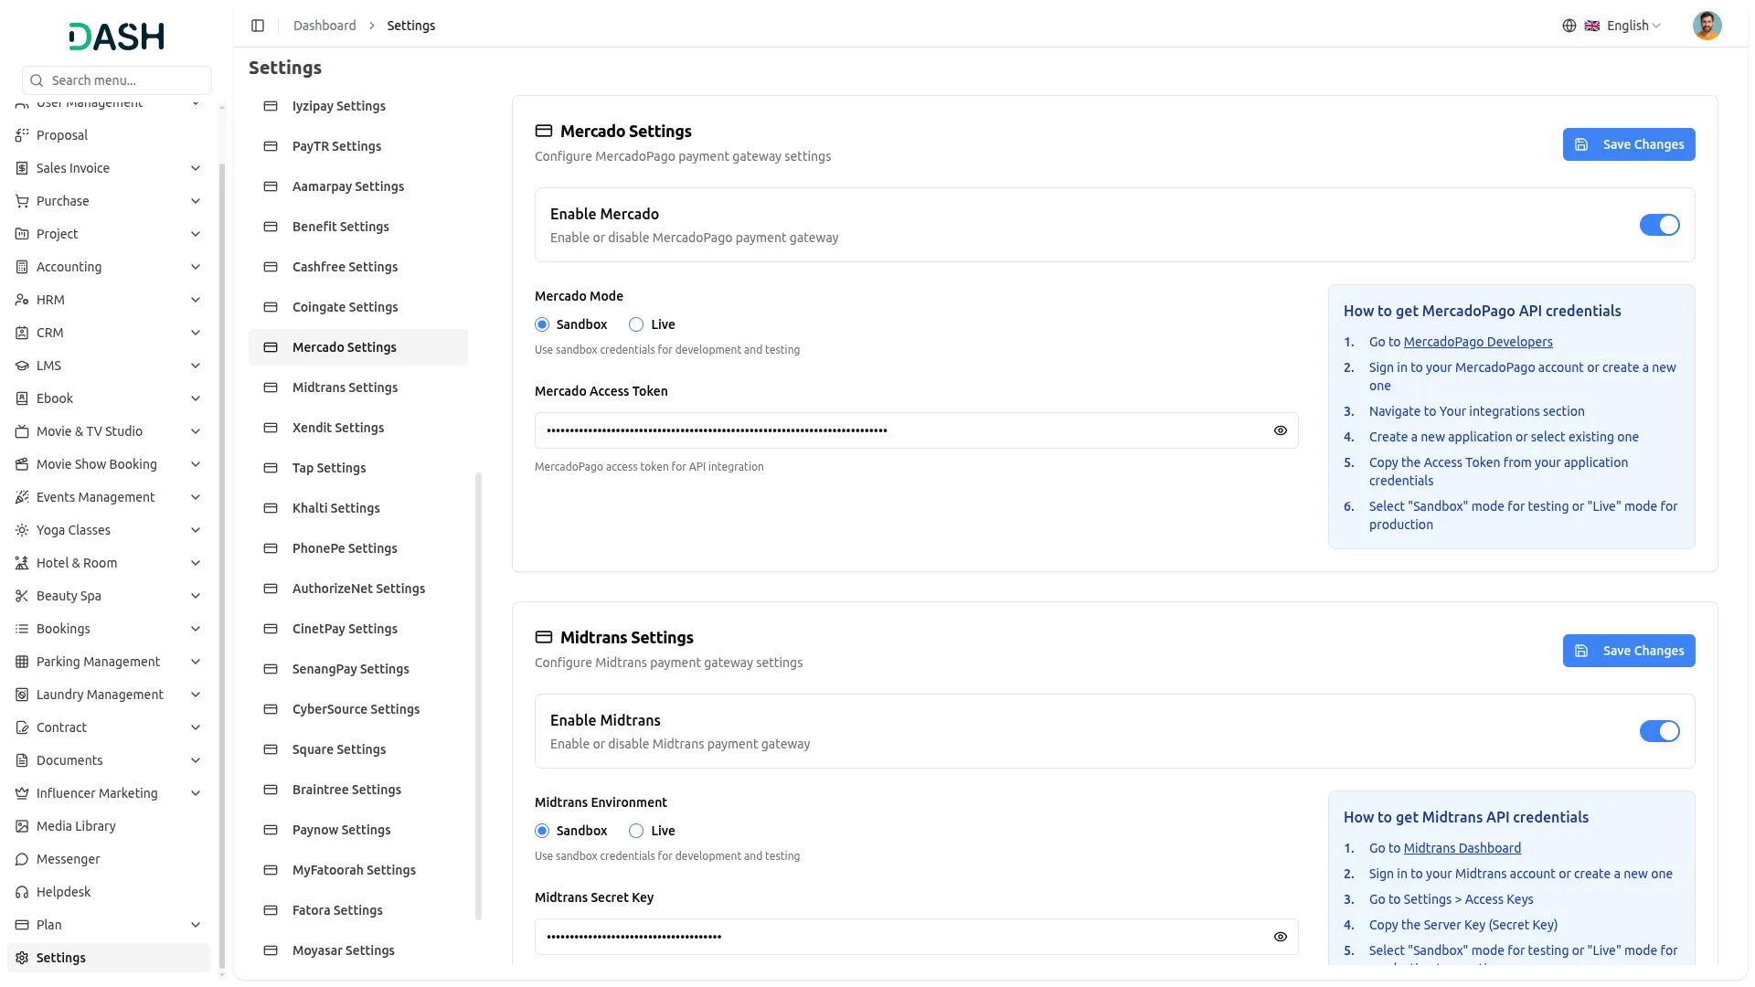
Task: Click the Yoga Classes sun icon
Action: click(x=22, y=530)
